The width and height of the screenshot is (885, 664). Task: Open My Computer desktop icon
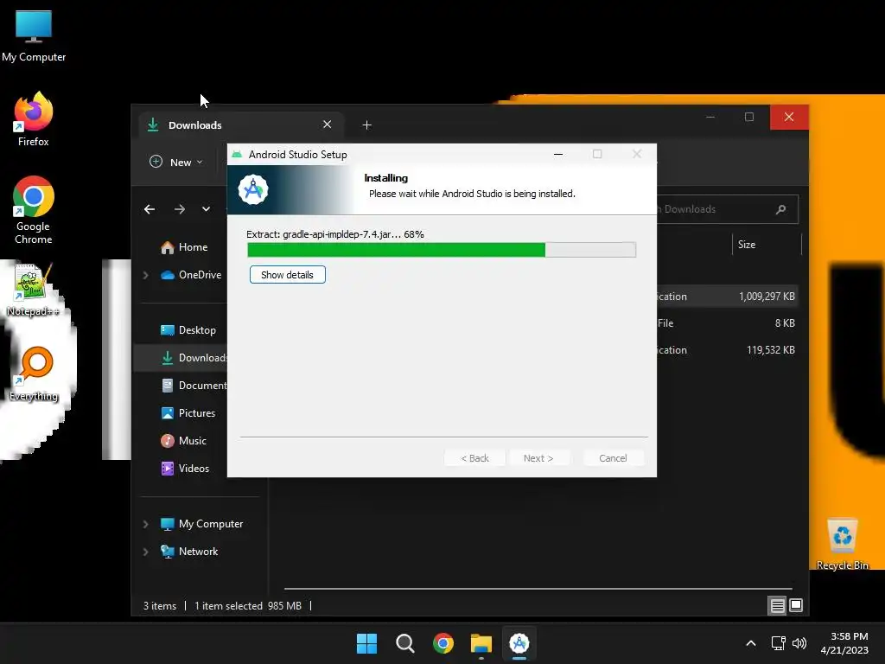click(34, 36)
